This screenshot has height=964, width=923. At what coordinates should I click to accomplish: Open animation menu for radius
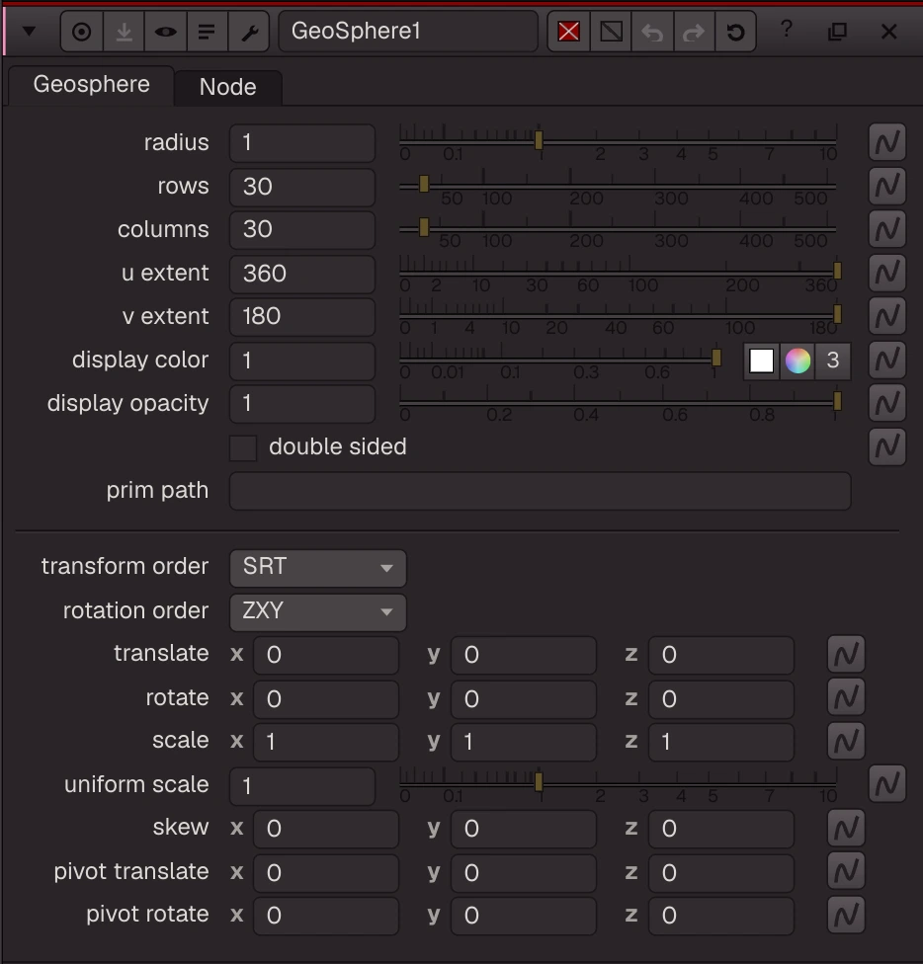click(x=886, y=142)
